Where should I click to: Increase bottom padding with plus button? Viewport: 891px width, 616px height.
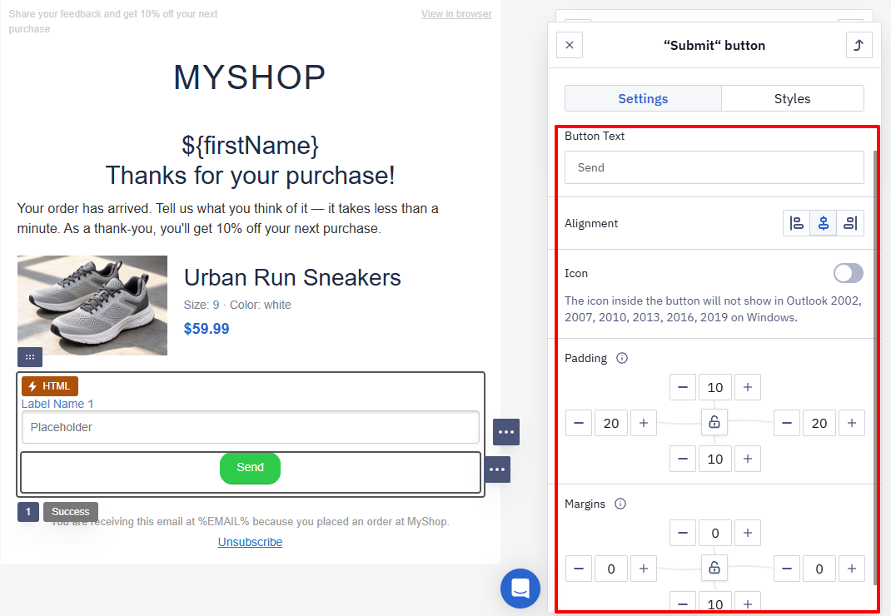point(748,459)
